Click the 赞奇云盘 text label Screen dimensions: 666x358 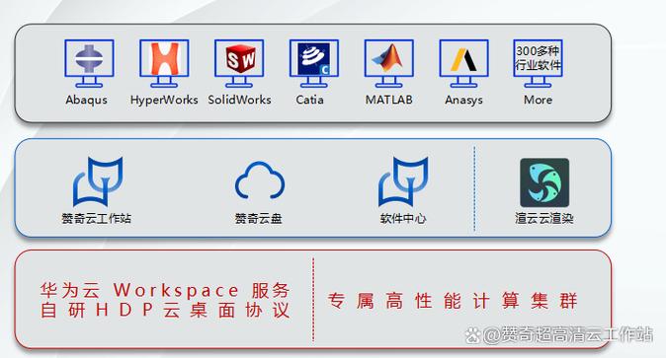259,218
